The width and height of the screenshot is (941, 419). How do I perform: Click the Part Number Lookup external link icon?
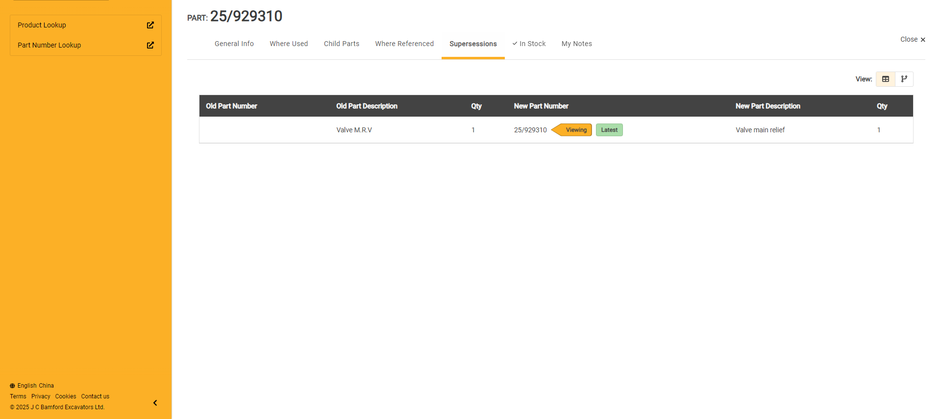pyautogui.click(x=150, y=45)
